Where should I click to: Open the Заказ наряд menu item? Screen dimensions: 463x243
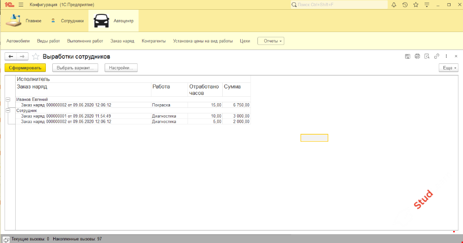(x=122, y=41)
